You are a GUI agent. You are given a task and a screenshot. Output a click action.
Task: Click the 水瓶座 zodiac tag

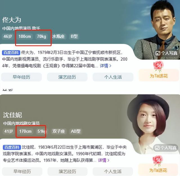pos(58,36)
